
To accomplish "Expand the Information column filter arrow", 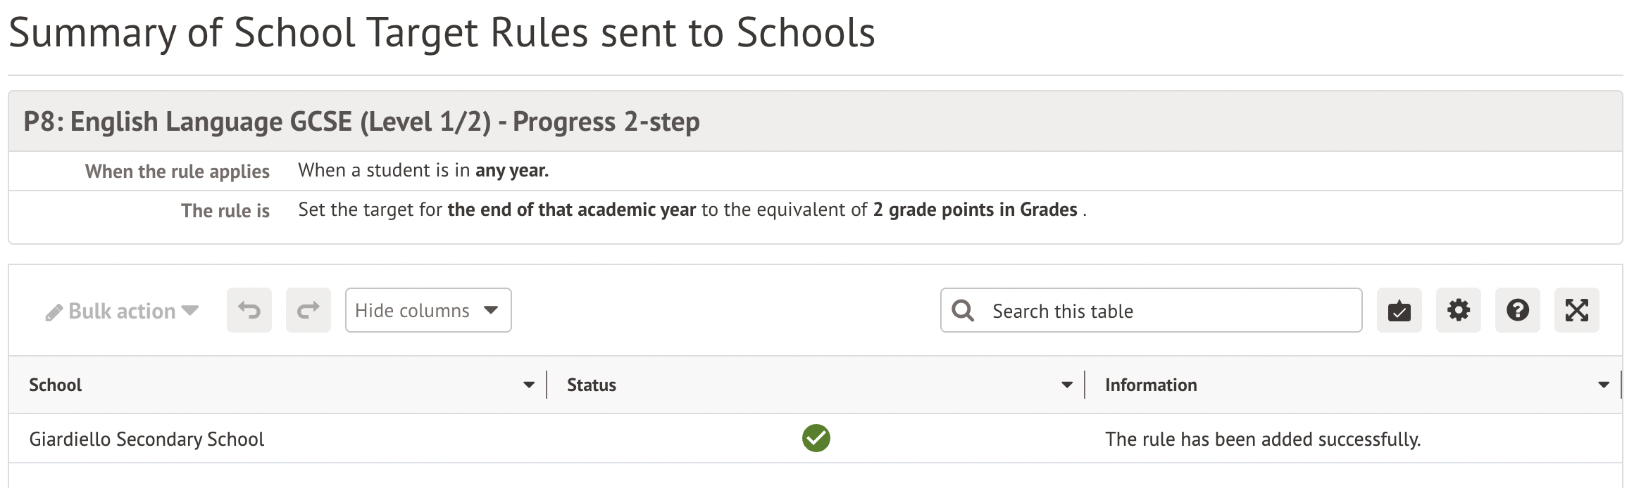I will click(x=1604, y=385).
